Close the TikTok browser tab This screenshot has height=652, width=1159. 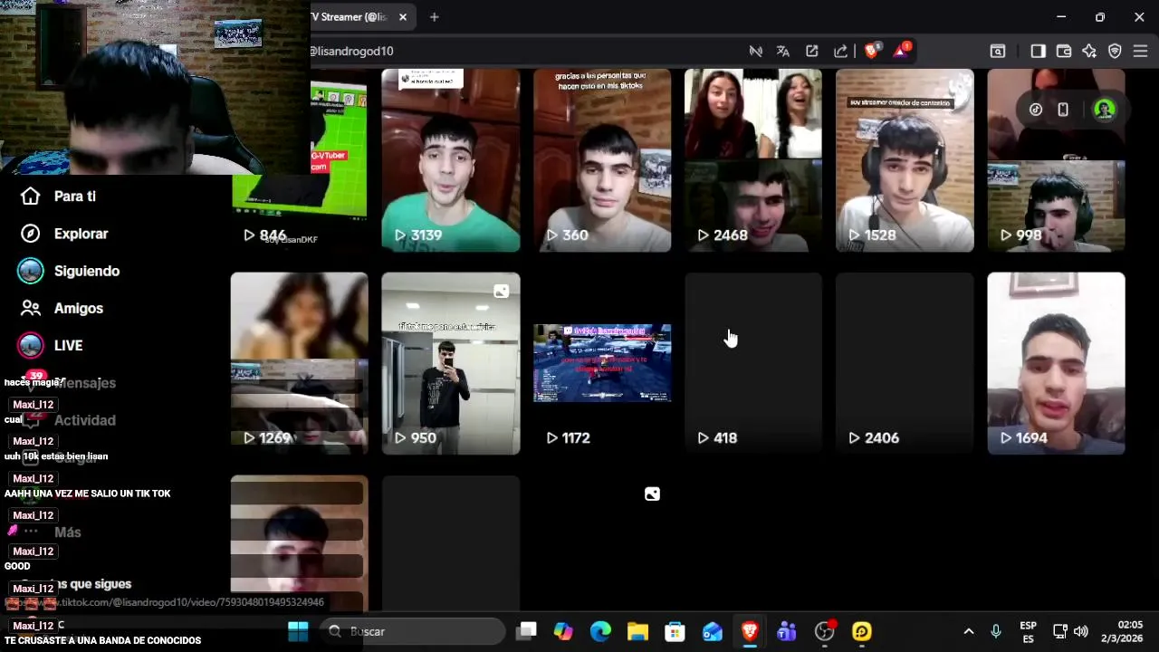pyautogui.click(x=403, y=17)
